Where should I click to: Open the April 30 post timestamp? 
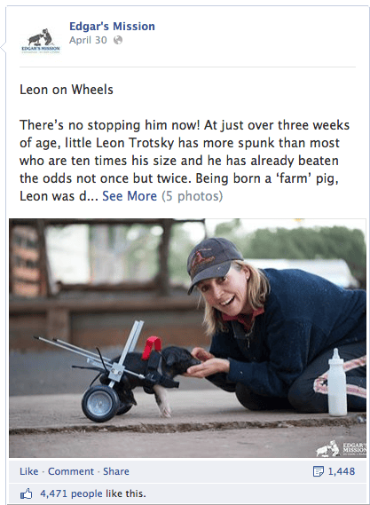88,40
